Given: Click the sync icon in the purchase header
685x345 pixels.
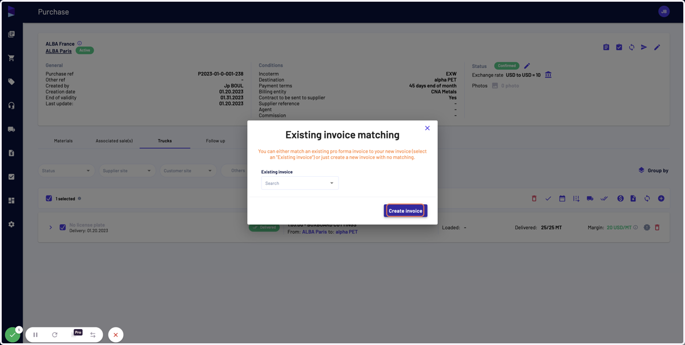Looking at the screenshot, I should pyautogui.click(x=631, y=47).
